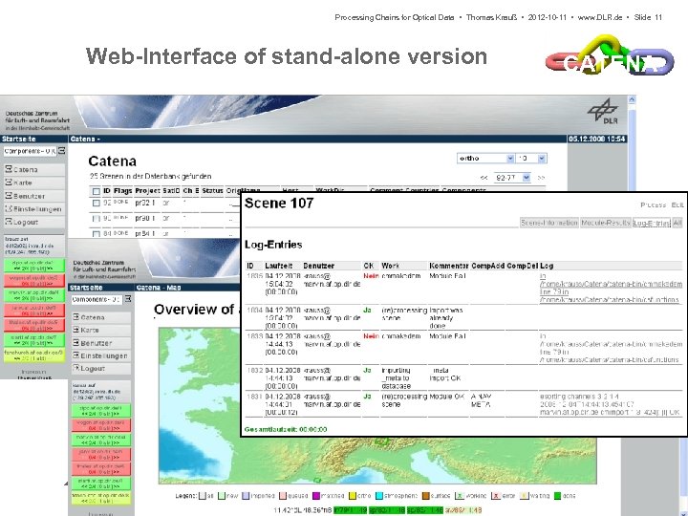The image size is (688, 516).
Task: Click the Edit link in Scene 107
Action: click(x=677, y=204)
